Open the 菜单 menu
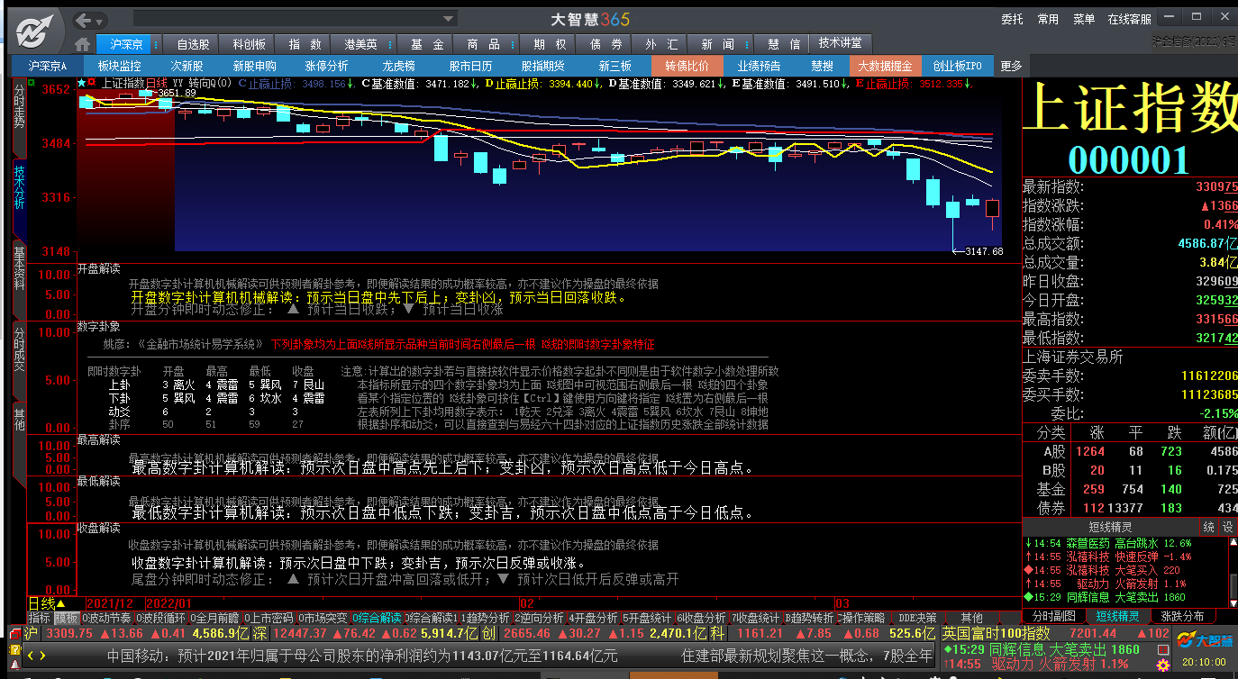This screenshot has width=1238, height=679. click(x=1084, y=19)
